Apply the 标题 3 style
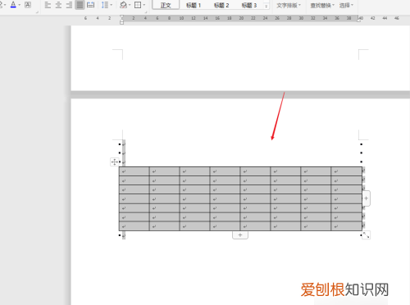410x305 pixels. (x=249, y=5)
